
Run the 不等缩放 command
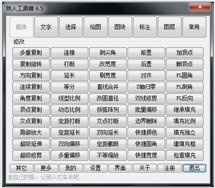pyautogui.click(x=108, y=155)
